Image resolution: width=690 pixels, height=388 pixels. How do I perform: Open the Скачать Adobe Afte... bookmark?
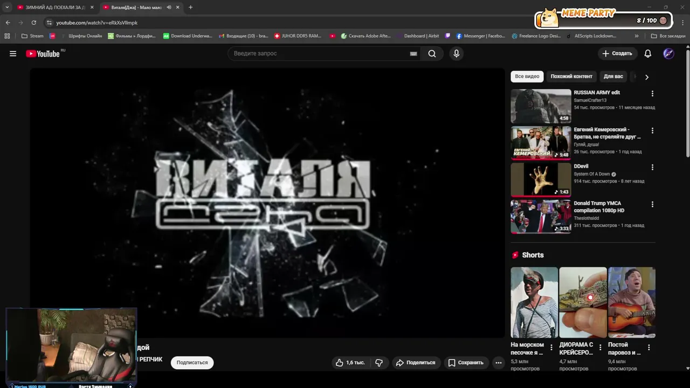click(366, 36)
